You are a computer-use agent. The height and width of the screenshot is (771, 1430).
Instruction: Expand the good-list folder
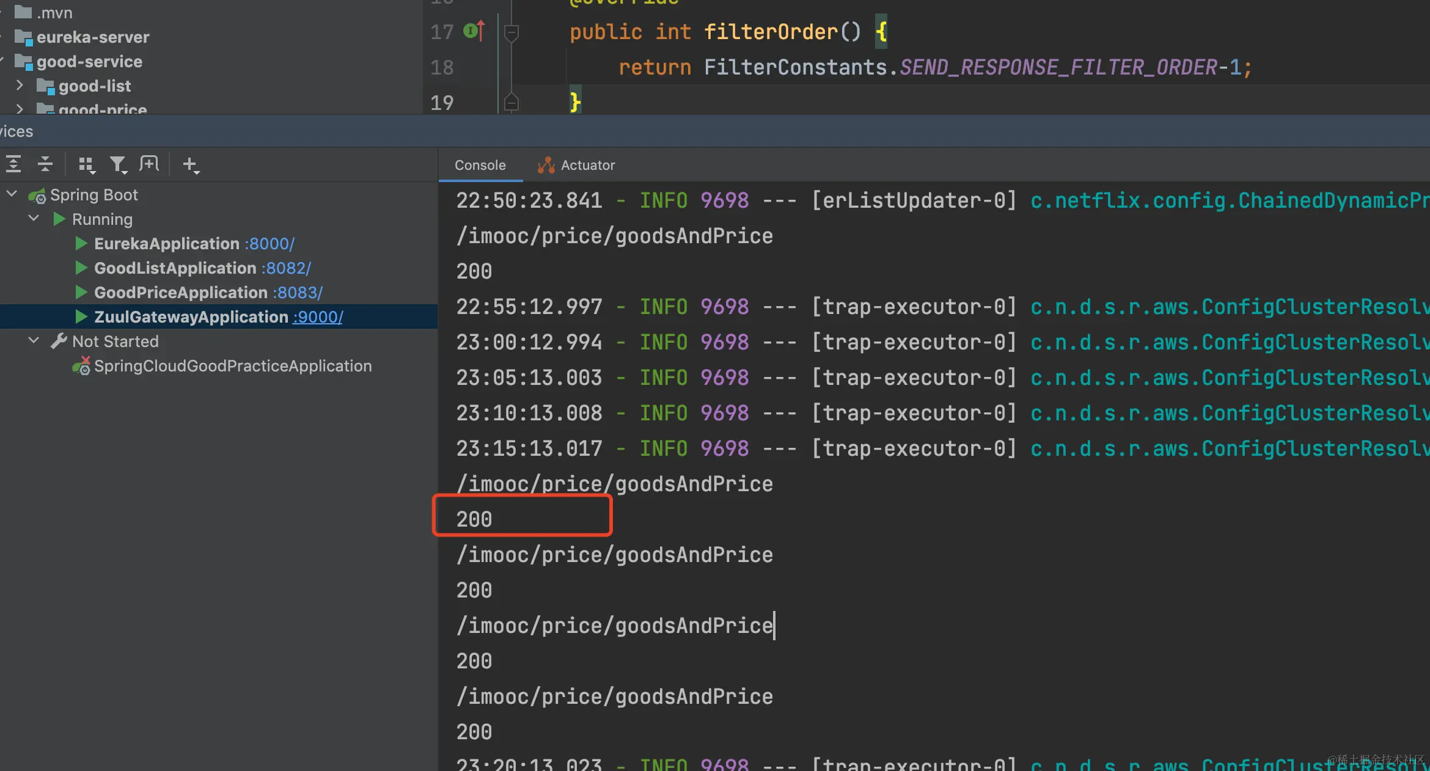[20, 86]
